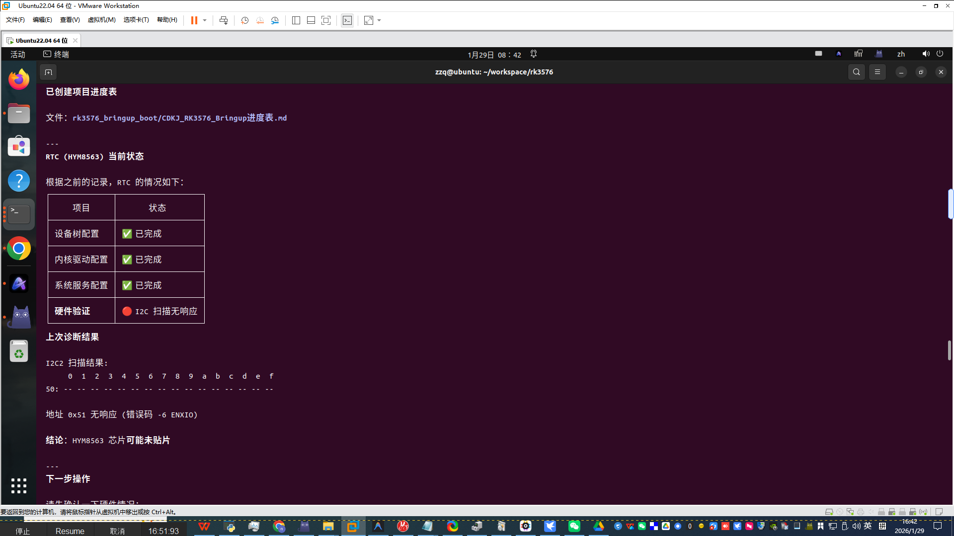Toggle the zh input method indicator
Image resolution: width=954 pixels, height=536 pixels.
click(901, 54)
